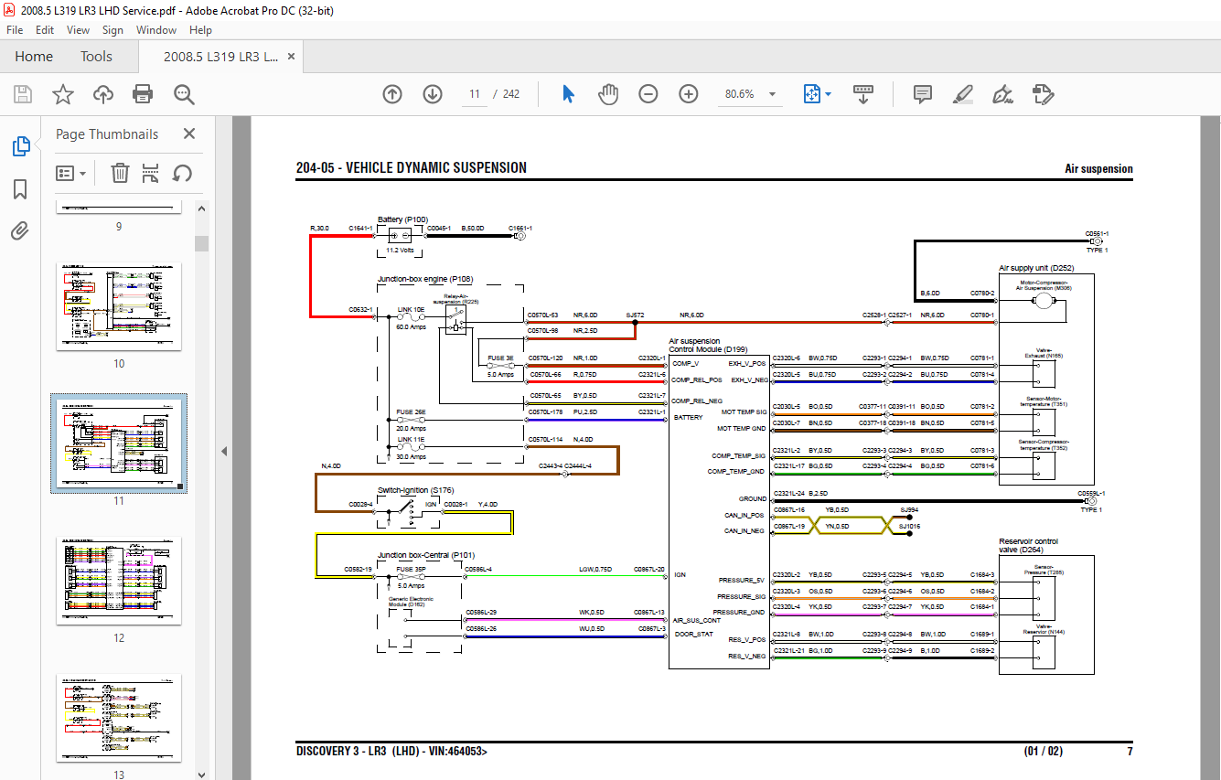Image resolution: width=1221 pixels, height=780 pixels.
Task: Open the File menu
Action: point(15,30)
